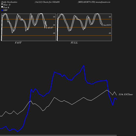
Task: Click the lowest dip of the blue OBV line at far right
Action: (113, 105)
